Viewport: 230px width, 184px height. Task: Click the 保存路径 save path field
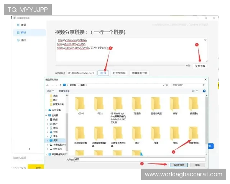point(81,73)
